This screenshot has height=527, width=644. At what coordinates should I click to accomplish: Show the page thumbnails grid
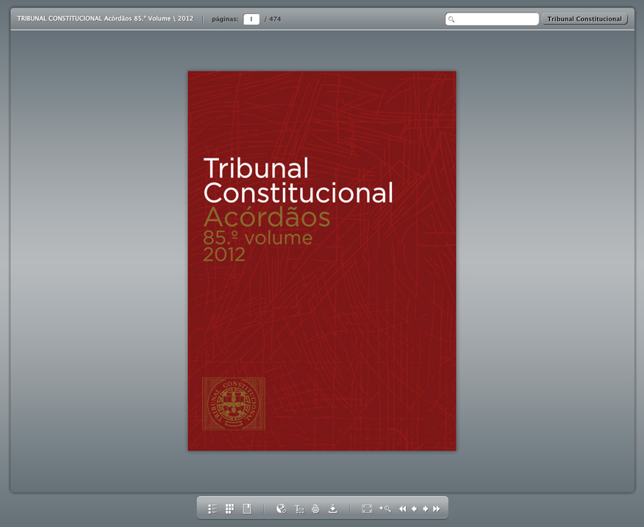[229, 509]
